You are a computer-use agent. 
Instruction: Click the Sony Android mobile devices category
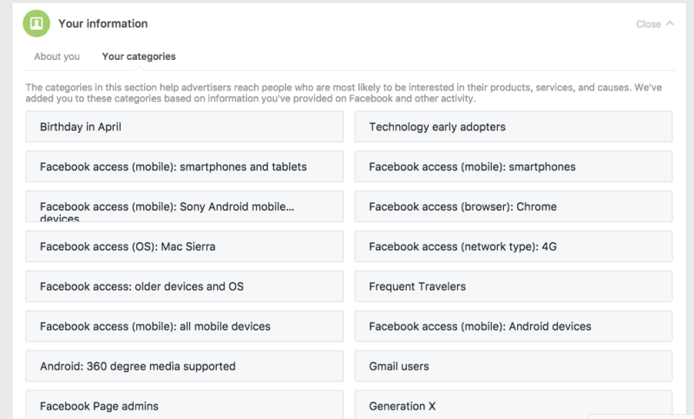pyautogui.click(x=184, y=206)
